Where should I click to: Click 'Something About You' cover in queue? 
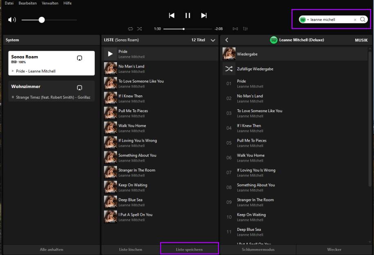[110, 158]
